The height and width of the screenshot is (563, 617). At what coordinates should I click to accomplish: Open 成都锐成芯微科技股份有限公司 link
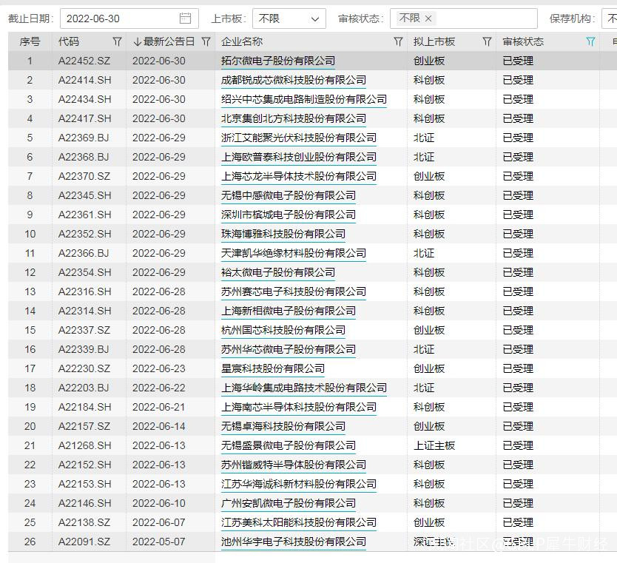[x=294, y=80]
